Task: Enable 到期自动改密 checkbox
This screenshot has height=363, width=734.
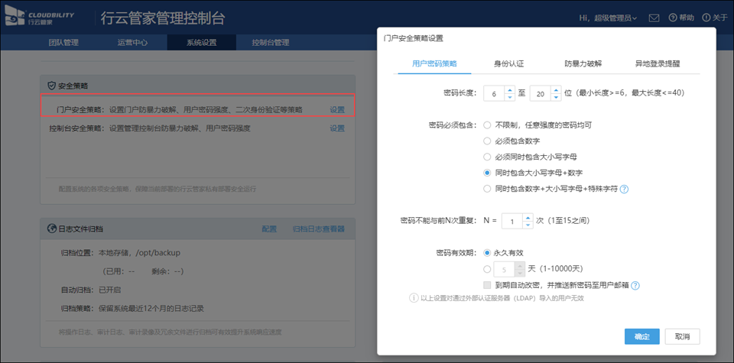Action: pyautogui.click(x=487, y=285)
